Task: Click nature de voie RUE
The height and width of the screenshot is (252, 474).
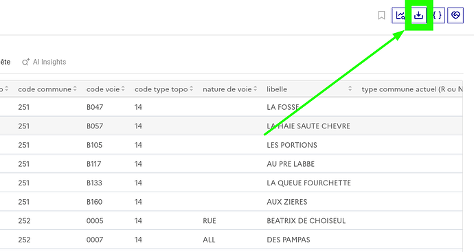Action: [x=210, y=221]
